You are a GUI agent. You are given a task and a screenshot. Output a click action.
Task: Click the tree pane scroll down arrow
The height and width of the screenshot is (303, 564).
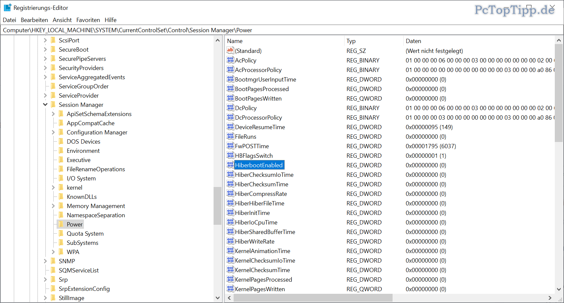click(x=218, y=298)
